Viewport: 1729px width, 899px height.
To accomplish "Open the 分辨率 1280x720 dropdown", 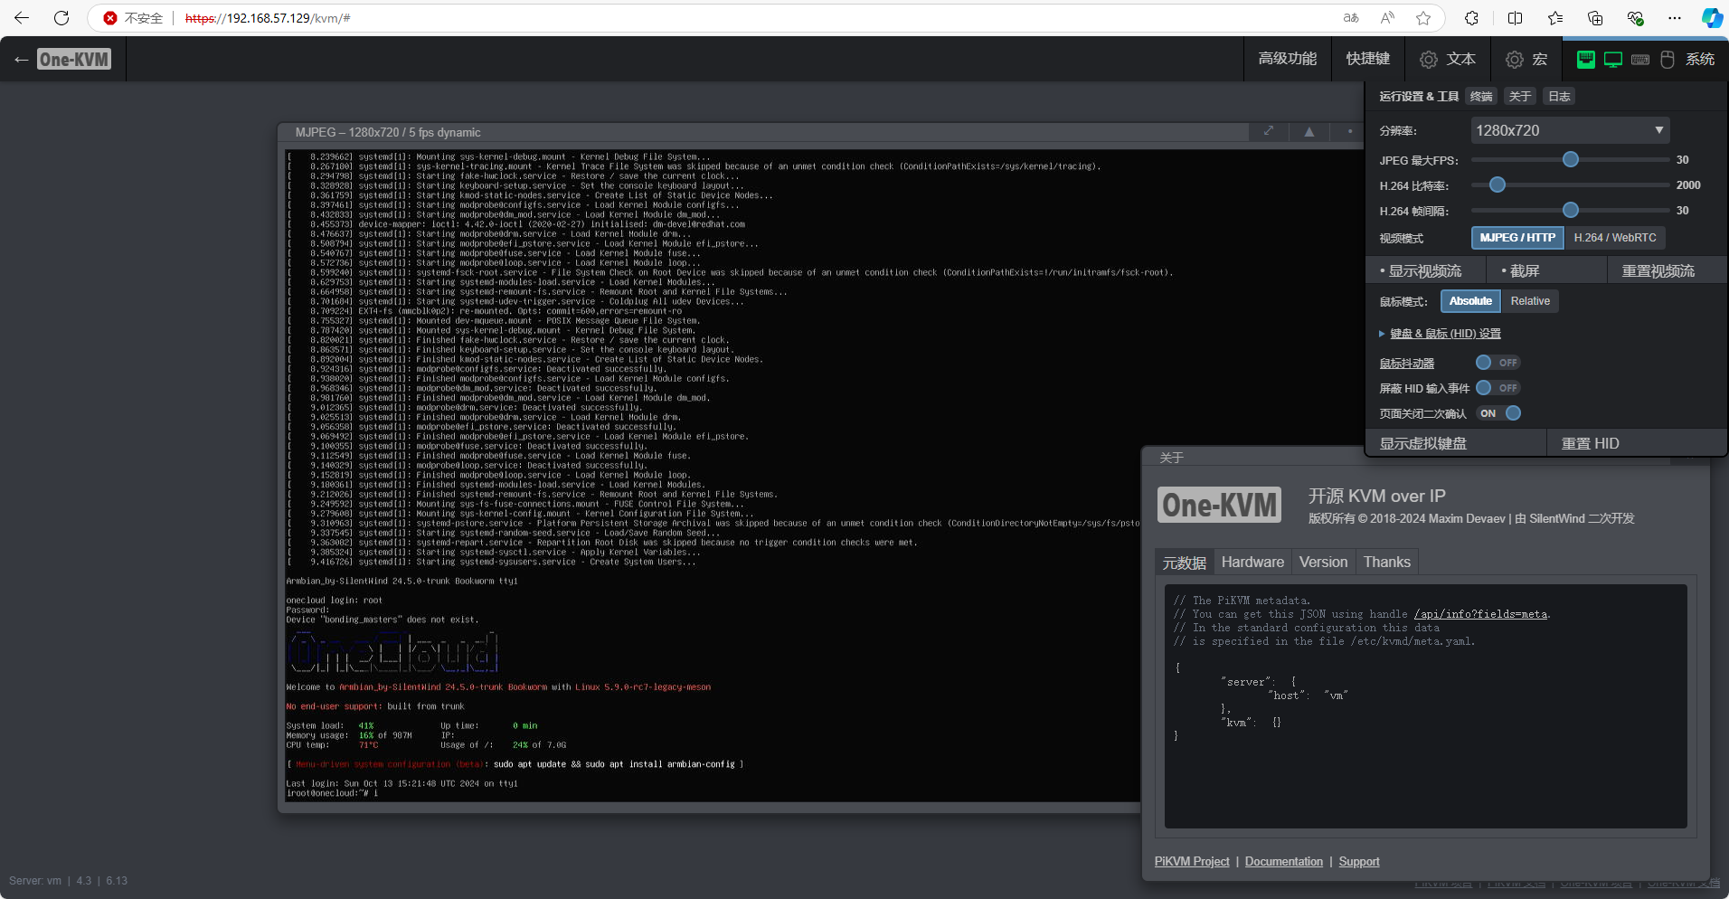I will coord(1569,130).
